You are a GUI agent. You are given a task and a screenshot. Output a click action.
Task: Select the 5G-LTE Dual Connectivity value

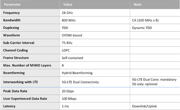pos(80,82)
